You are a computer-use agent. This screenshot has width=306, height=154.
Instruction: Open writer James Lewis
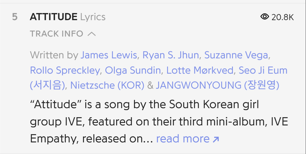pyautogui.click(x=109, y=55)
